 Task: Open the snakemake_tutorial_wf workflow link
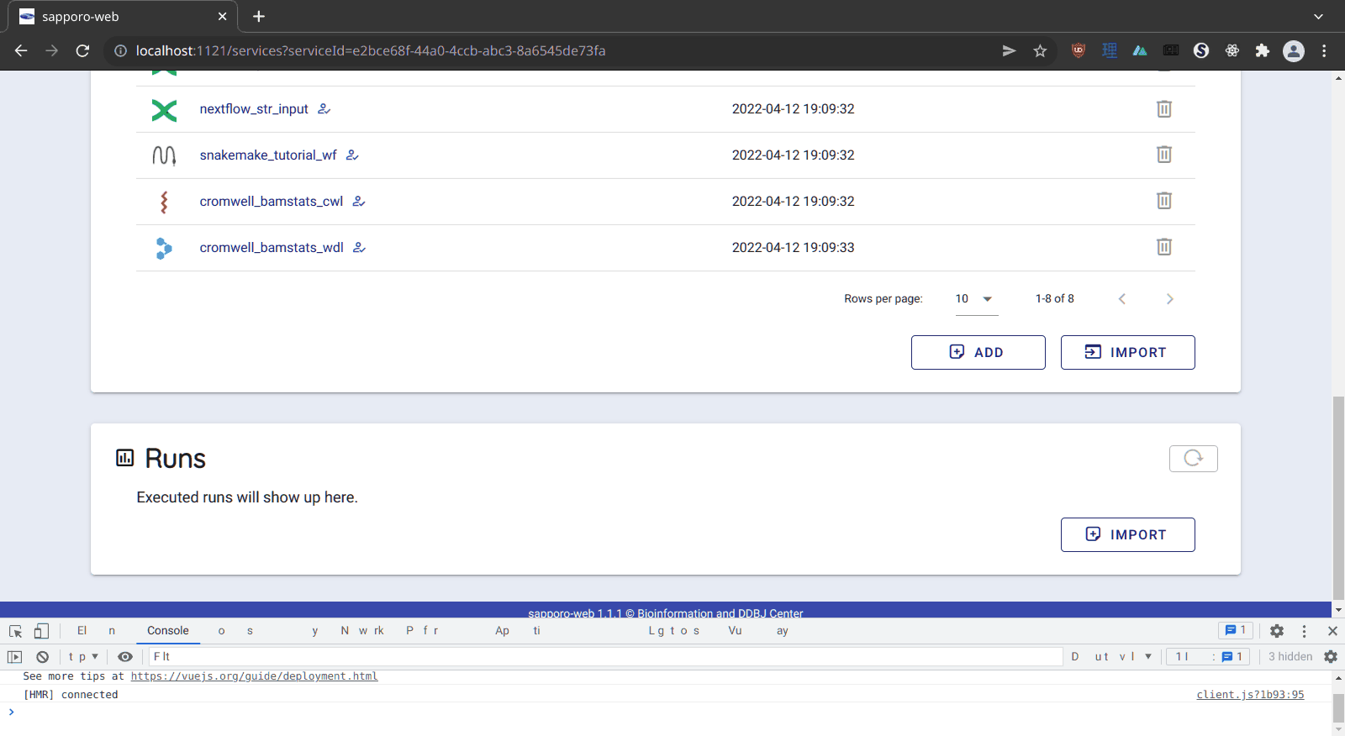pos(268,155)
